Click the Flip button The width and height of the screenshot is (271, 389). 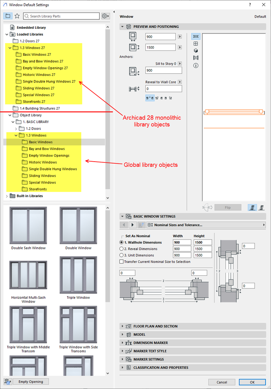point(228,208)
